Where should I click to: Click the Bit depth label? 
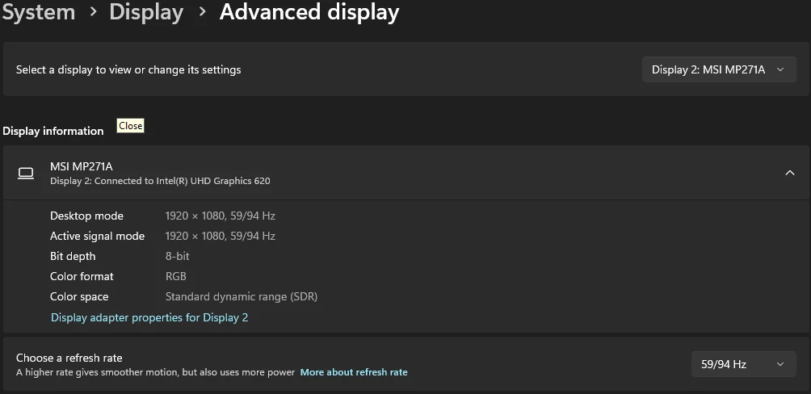(73, 256)
